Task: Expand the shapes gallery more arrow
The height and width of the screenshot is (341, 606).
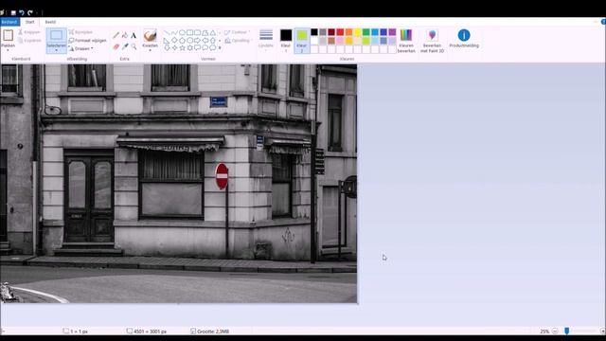Action: click(x=220, y=48)
